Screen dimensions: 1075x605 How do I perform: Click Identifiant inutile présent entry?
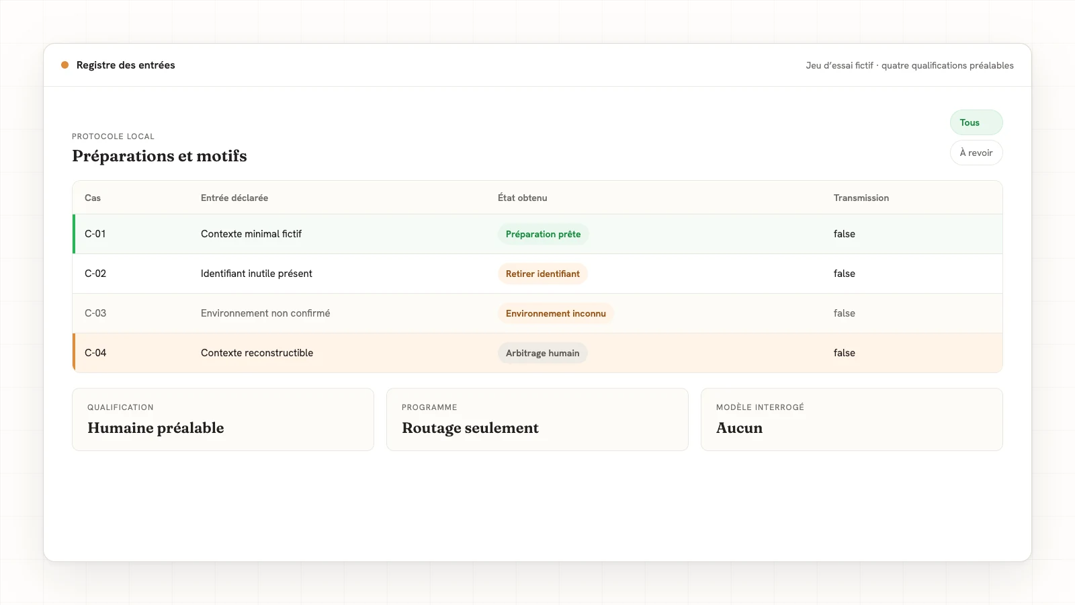point(257,274)
